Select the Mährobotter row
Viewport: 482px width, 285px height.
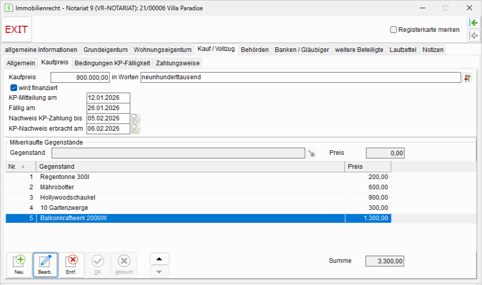(x=198, y=187)
